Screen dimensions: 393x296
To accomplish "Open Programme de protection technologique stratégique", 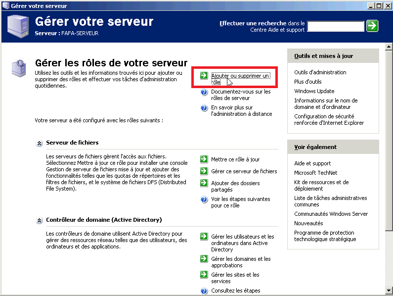I will (x=325, y=236).
